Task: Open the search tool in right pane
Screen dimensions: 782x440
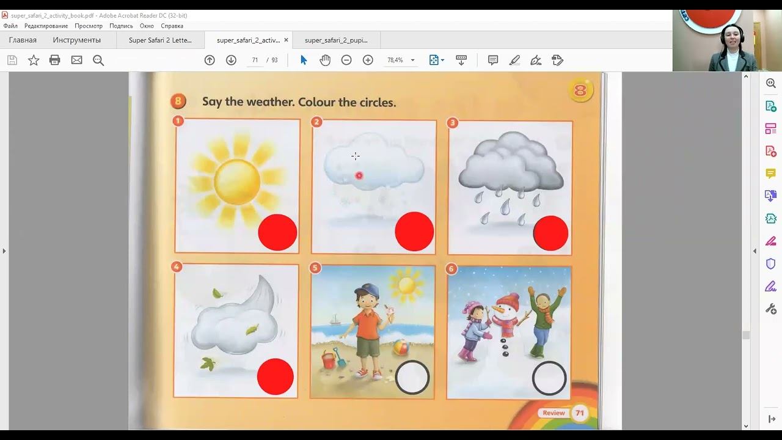Action: [x=771, y=83]
